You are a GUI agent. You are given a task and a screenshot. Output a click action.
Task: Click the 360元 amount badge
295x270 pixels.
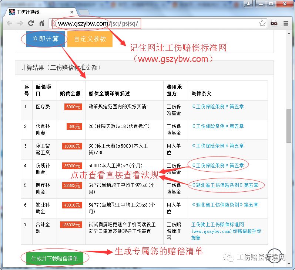click(74, 126)
